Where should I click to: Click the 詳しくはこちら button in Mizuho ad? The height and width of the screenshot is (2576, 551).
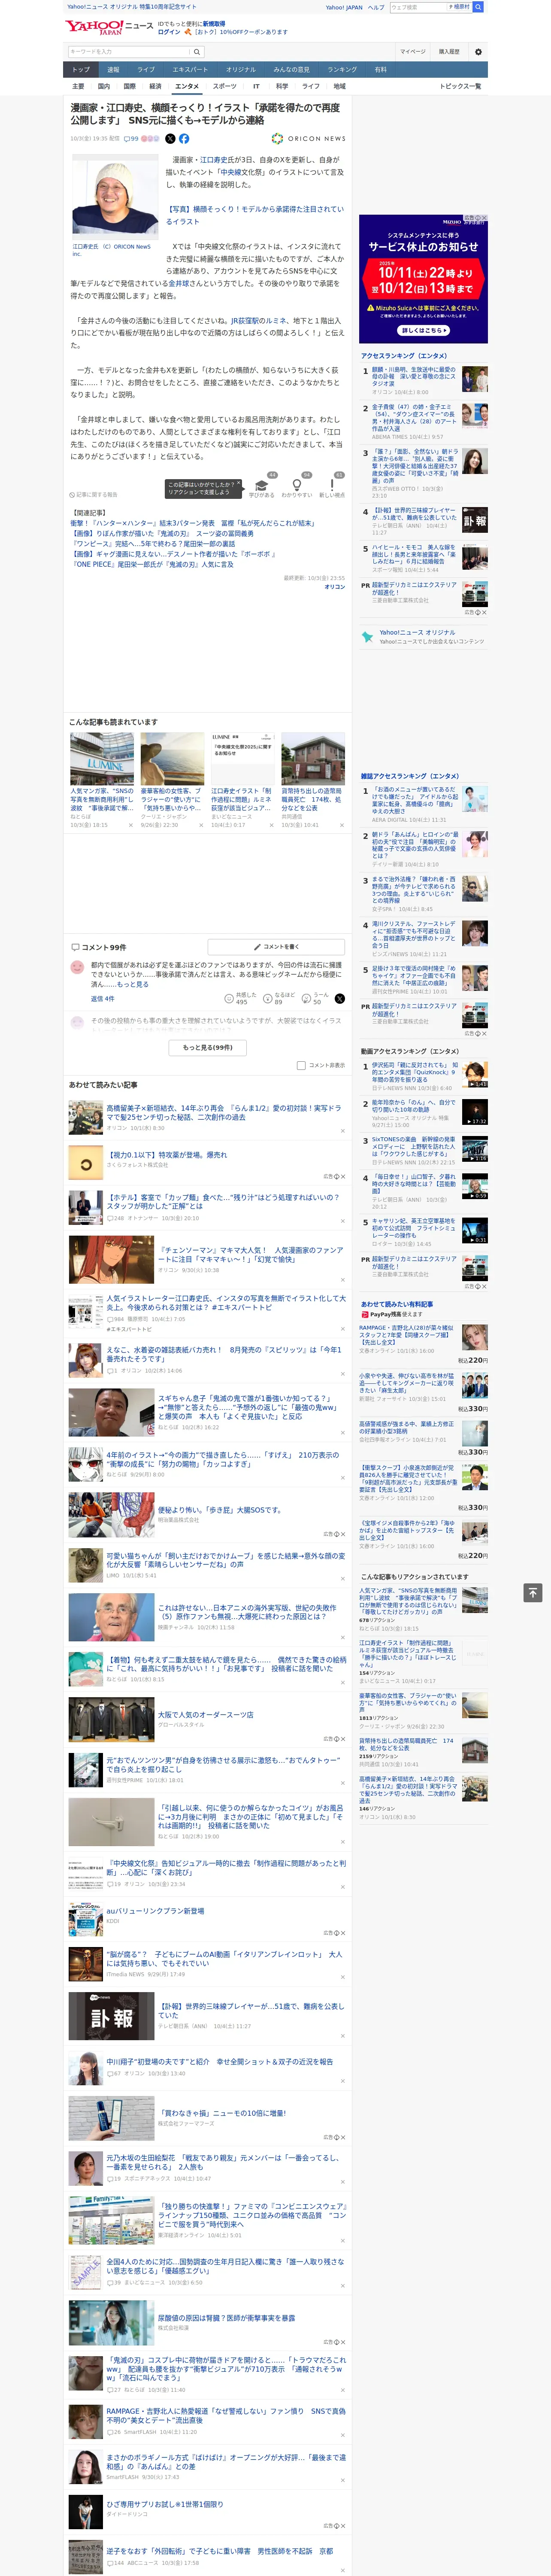point(423,330)
